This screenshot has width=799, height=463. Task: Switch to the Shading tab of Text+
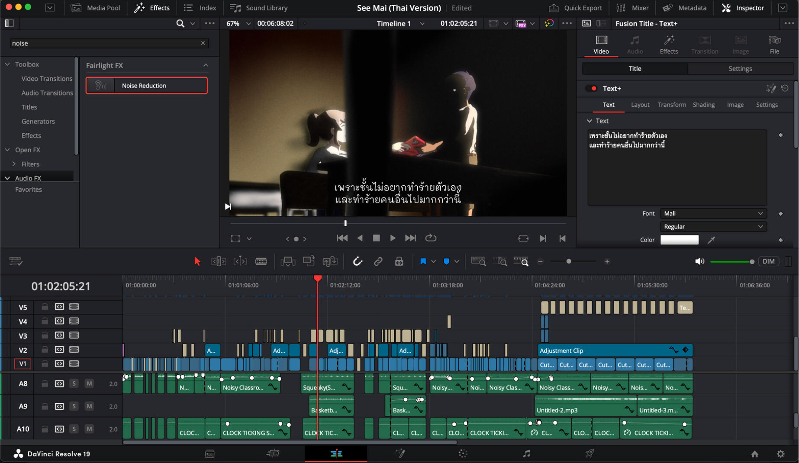[703, 105]
